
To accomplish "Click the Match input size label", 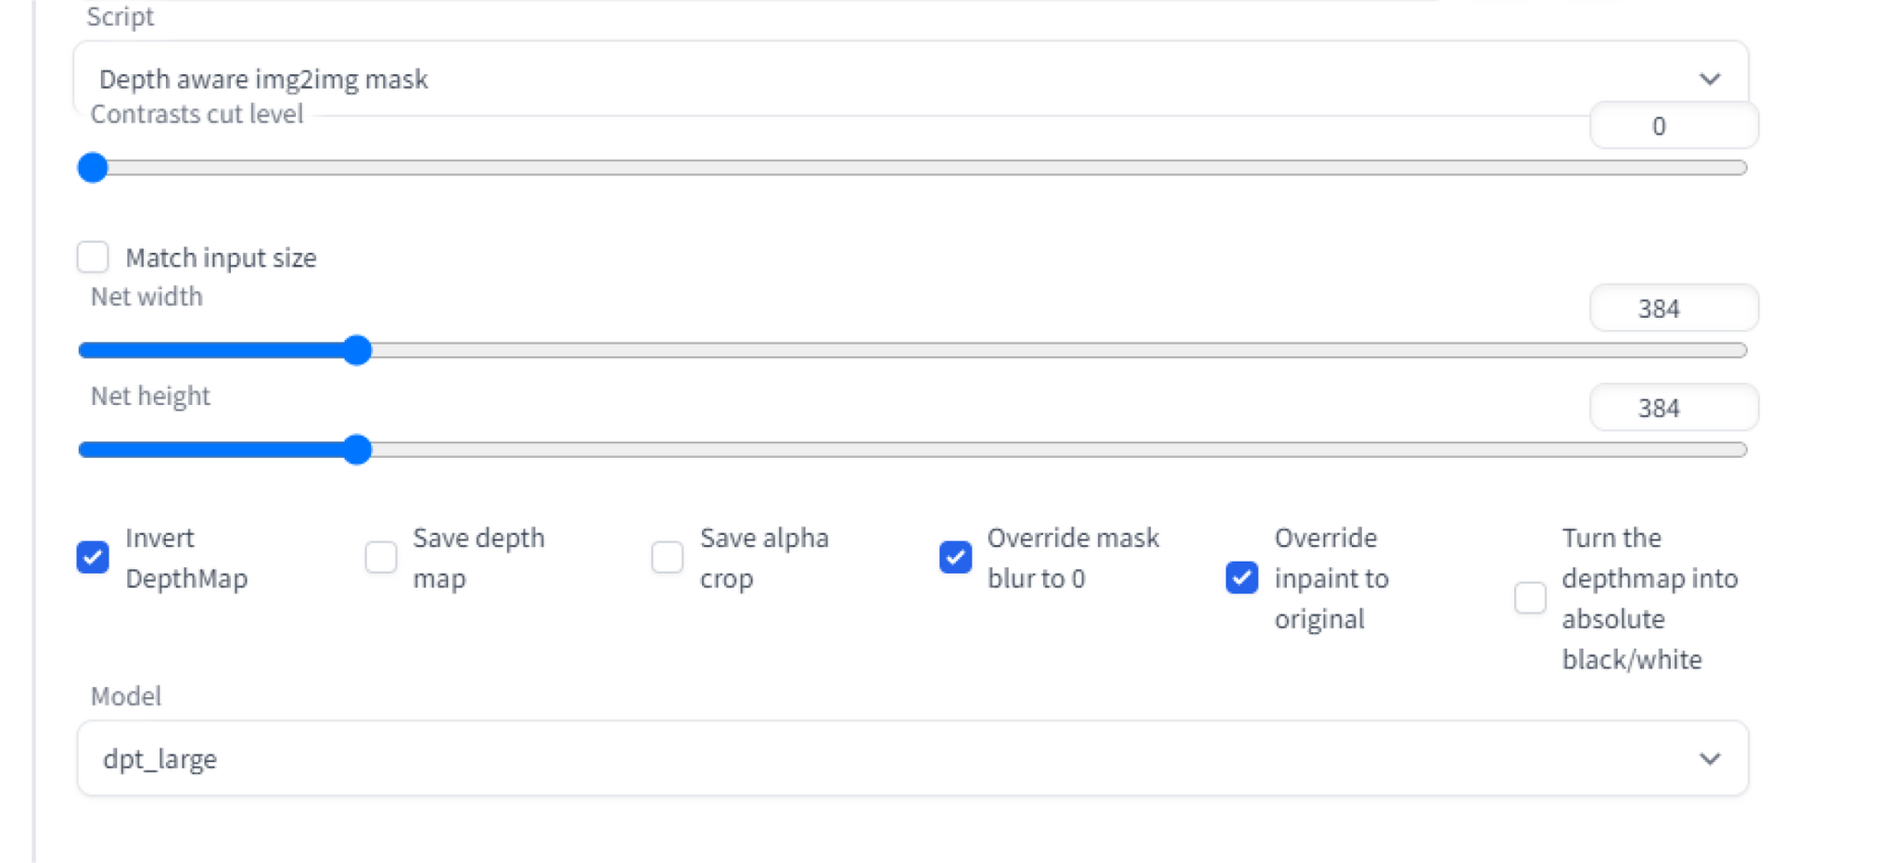I will pos(221,258).
